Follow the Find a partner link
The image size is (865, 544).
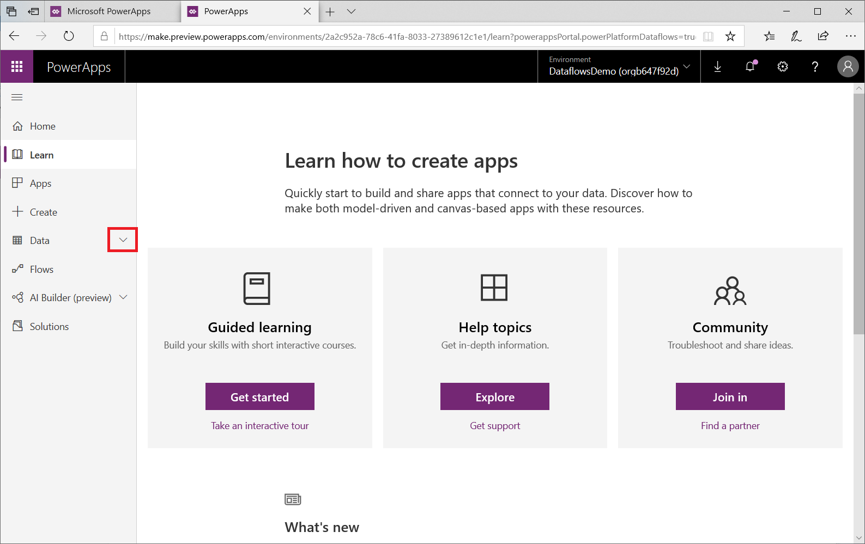[730, 426]
